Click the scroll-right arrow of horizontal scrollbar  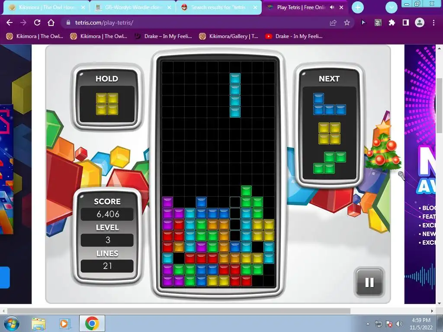(432, 311)
